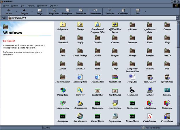
Task: Select the System32 folder
Action: (x=80, y=64)
